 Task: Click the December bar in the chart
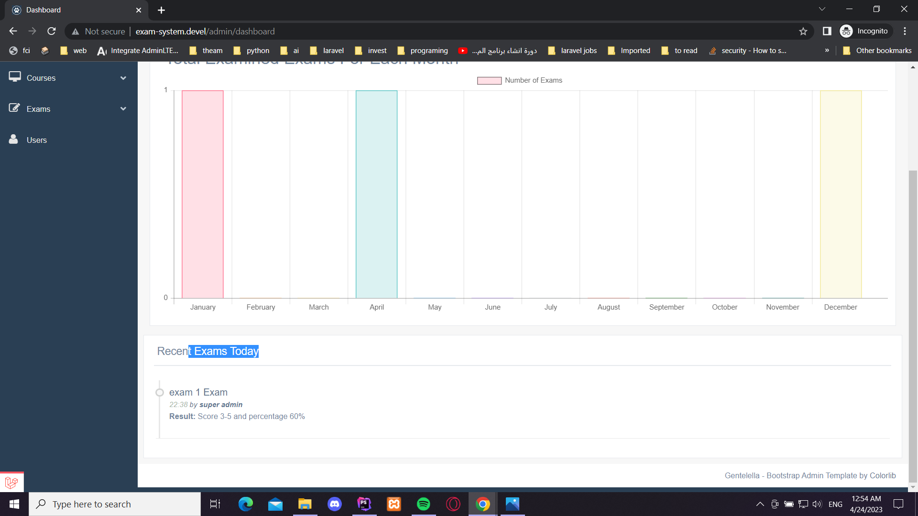click(x=841, y=194)
